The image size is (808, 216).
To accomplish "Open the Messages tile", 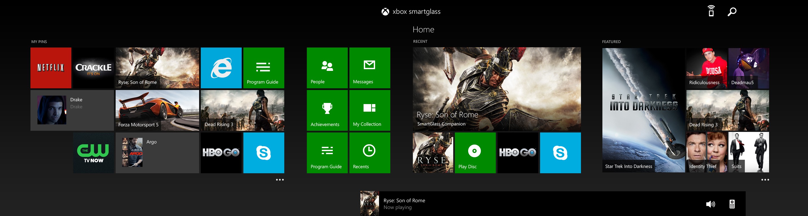I will 369,67.
